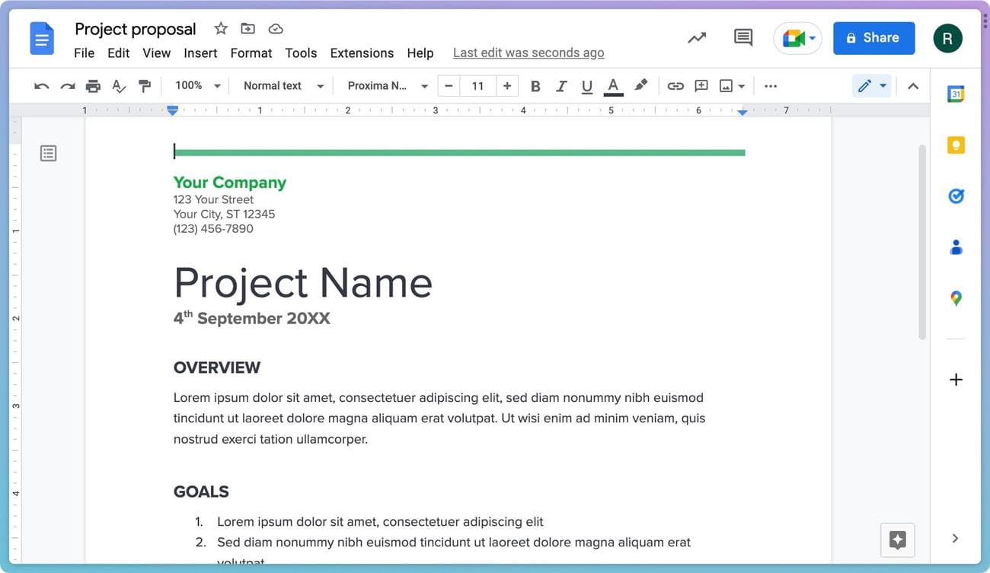Viewport: 990px width, 573px height.
Task: Expand the Normal text style dropdown
Action: [x=283, y=86]
